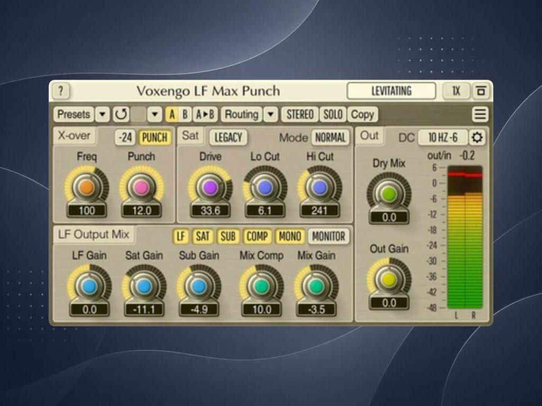This screenshot has height=406, width=542.
Task: Open the NORMAL Mode selector
Action: coord(330,137)
